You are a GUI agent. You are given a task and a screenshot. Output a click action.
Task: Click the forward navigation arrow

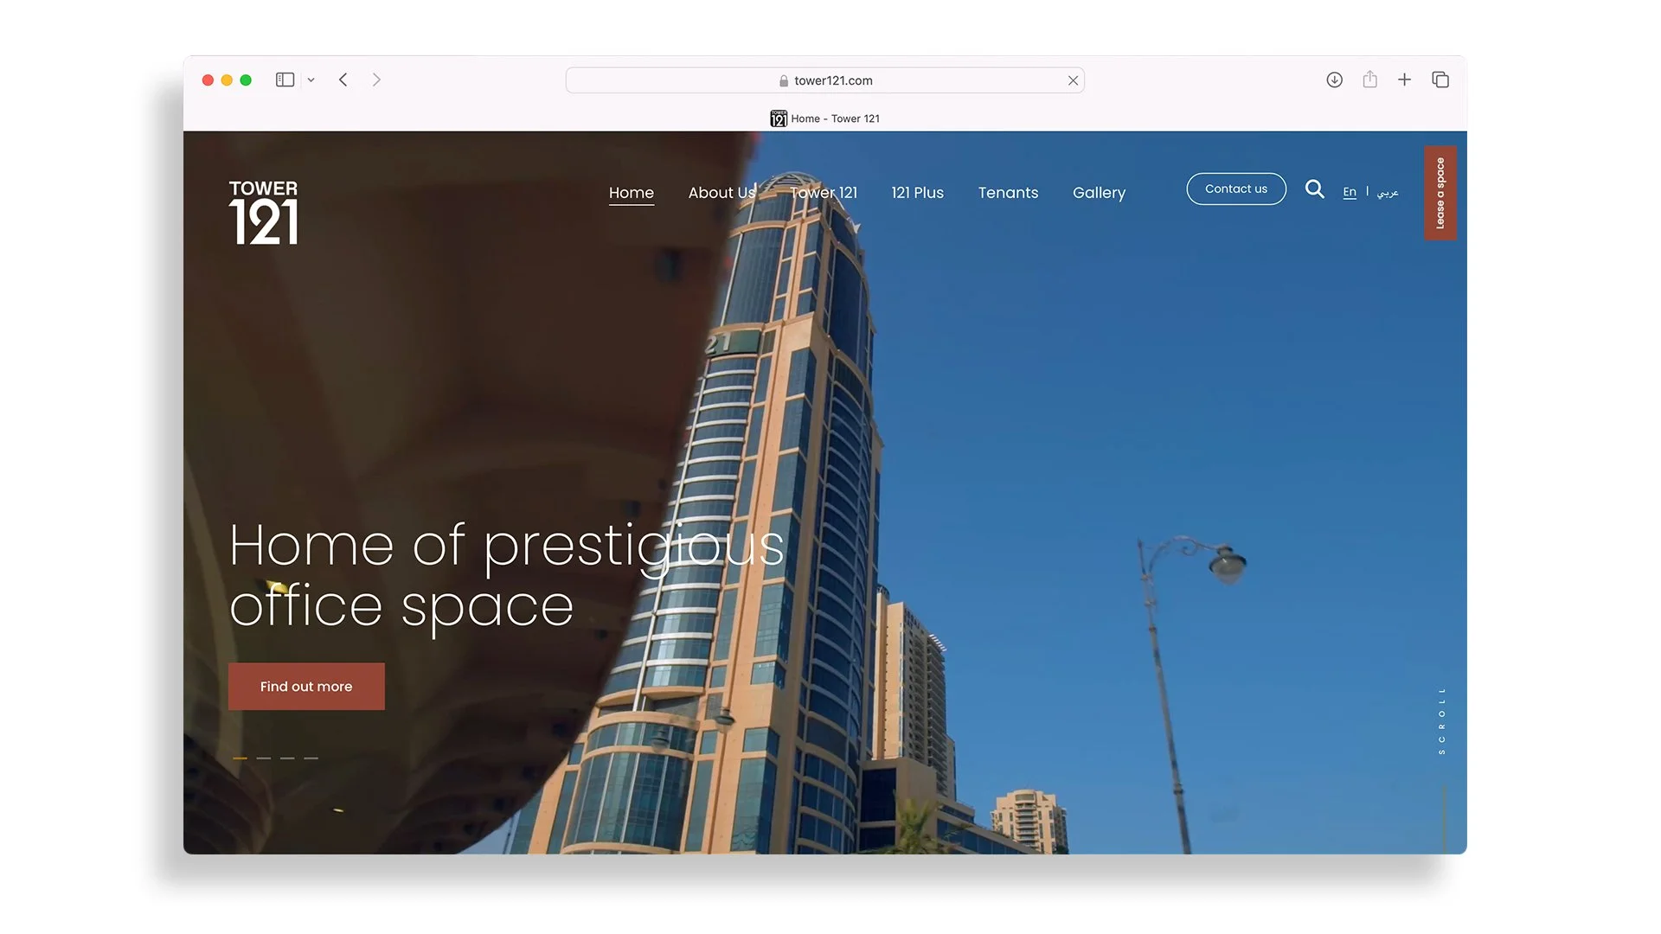tap(376, 79)
